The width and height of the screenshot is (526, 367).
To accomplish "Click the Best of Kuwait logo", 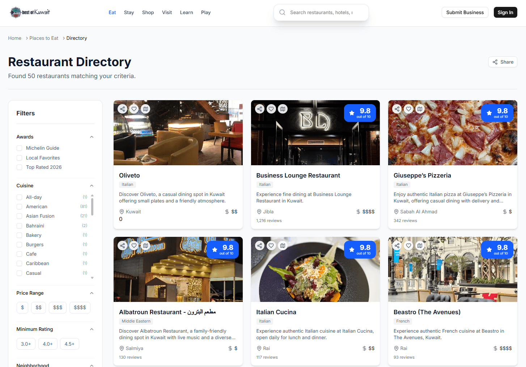I will pyautogui.click(x=29, y=12).
